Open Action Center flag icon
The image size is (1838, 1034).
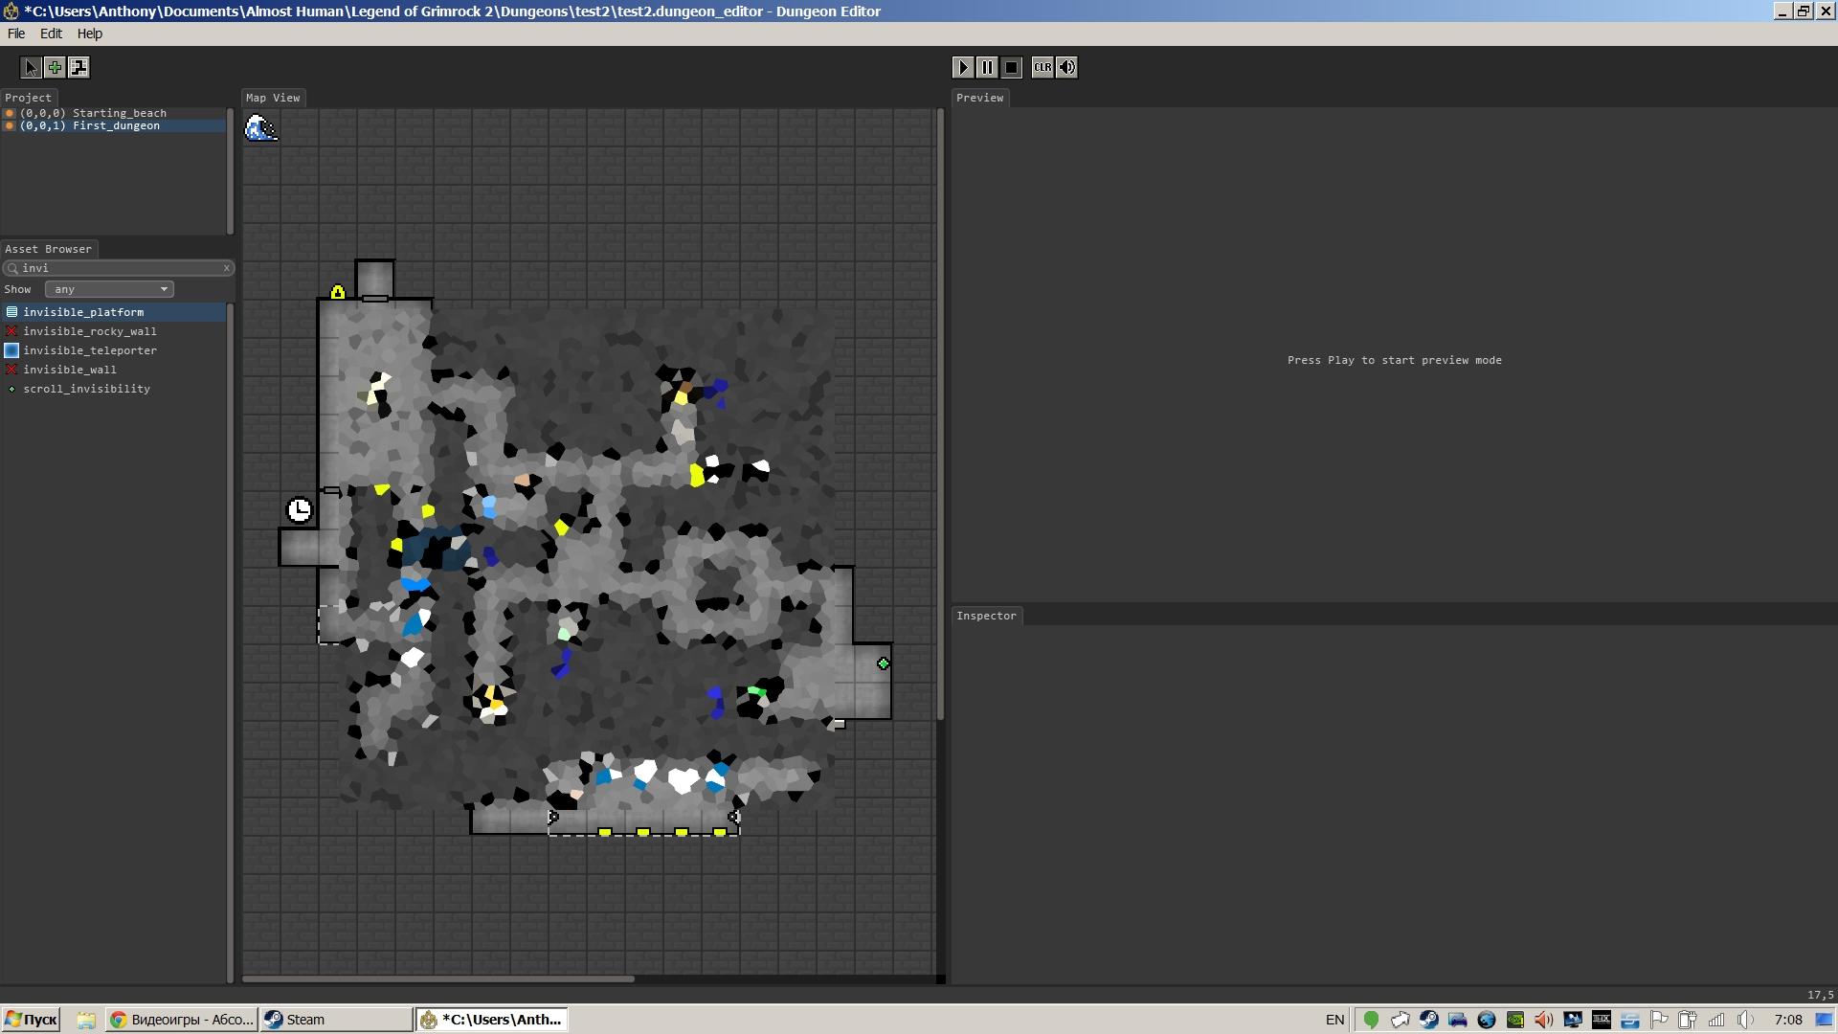click(1659, 1020)
